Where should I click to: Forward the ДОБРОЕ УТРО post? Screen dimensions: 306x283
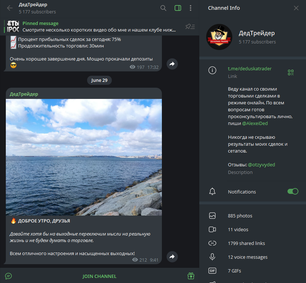172,257
